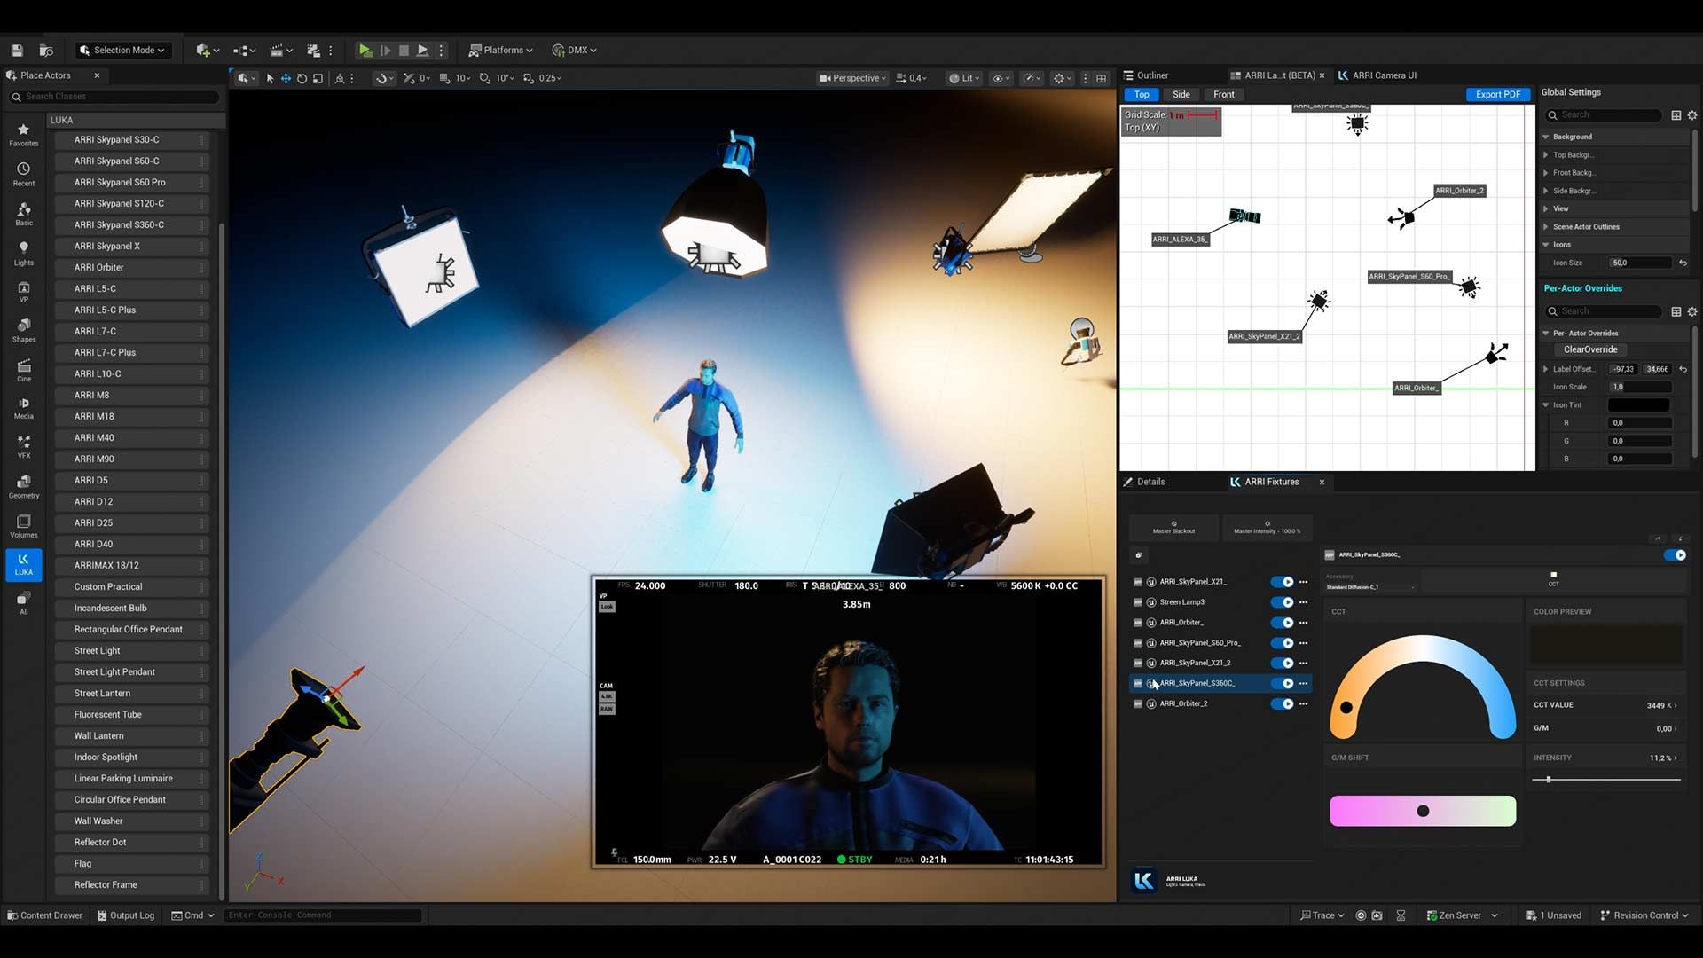Open the VFX category in sidebar
This screenshot has height=958, width=1703.
24,447
